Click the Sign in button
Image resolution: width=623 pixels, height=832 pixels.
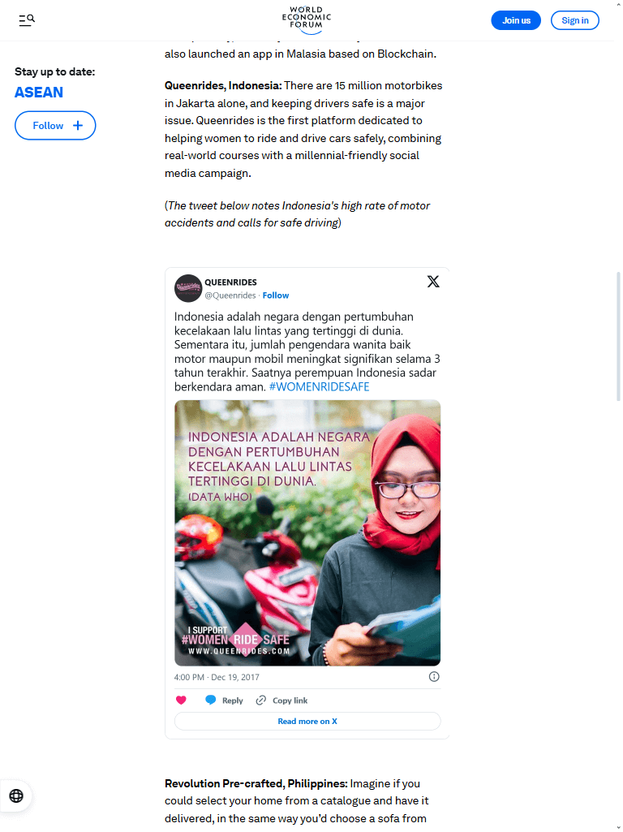point(575,20)
